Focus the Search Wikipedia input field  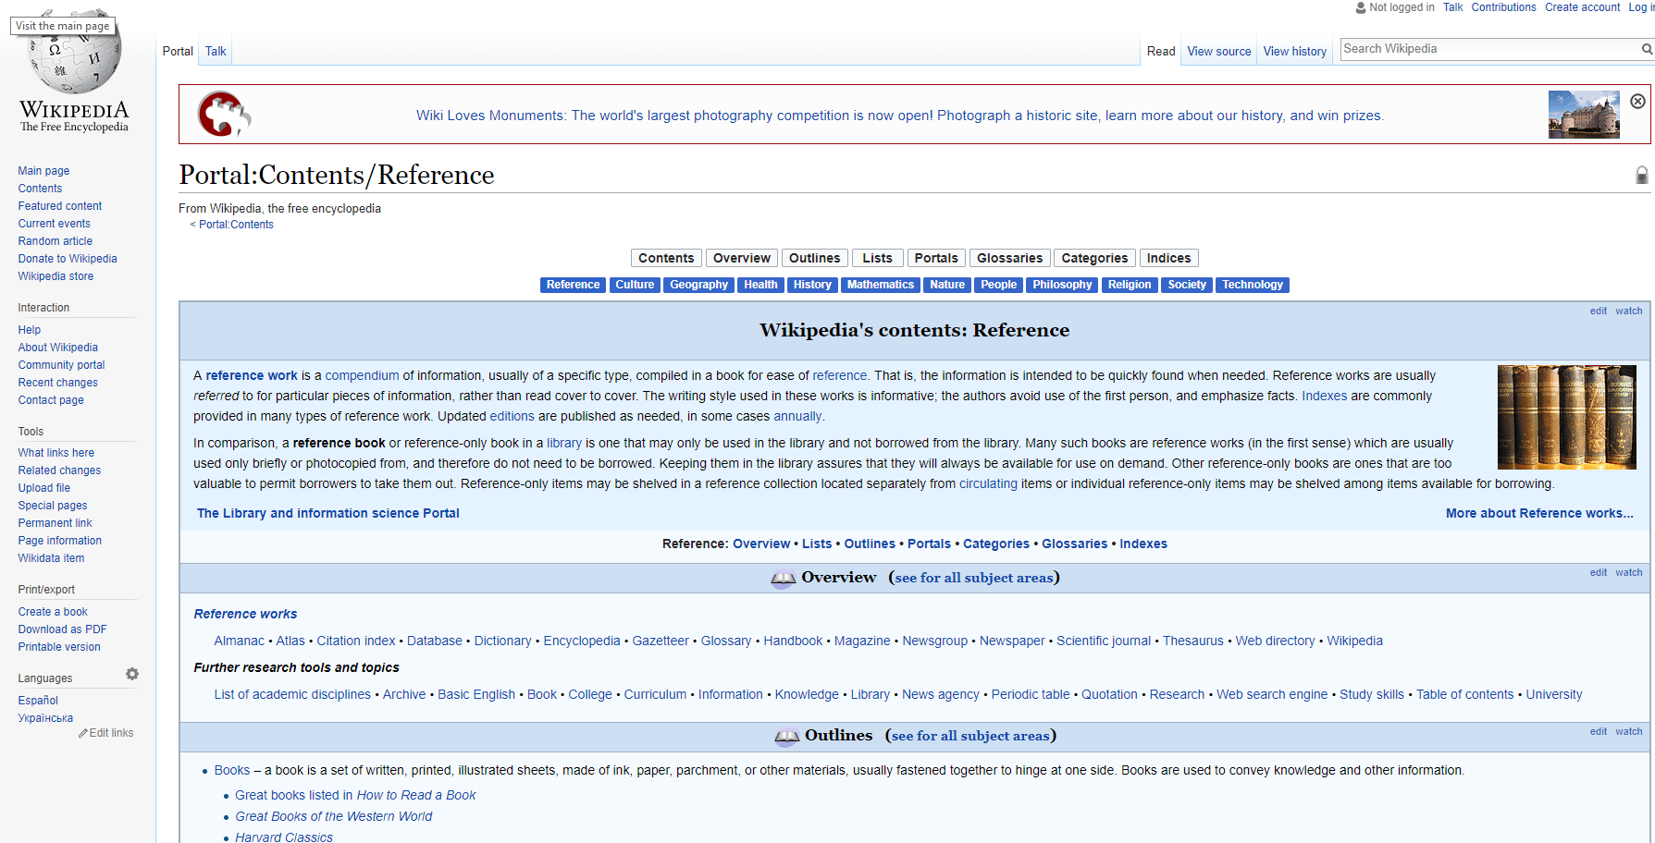pos(1489,49)
